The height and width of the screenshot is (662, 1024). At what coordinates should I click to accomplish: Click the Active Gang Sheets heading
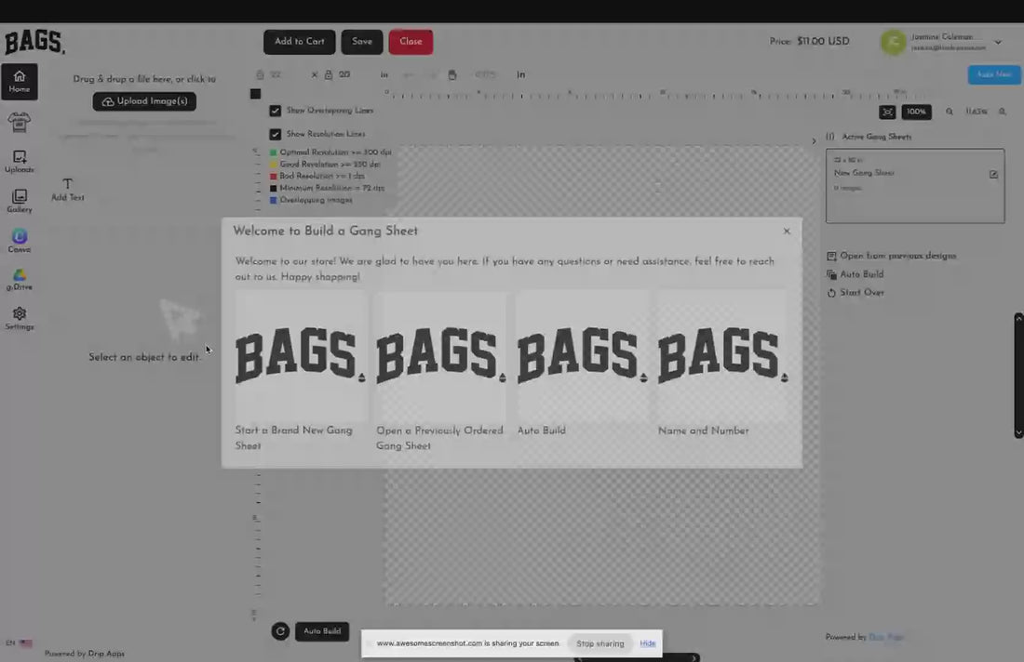[876, 137]
